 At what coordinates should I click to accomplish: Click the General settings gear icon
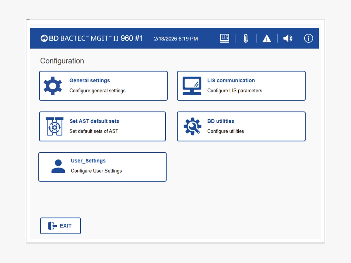(x=53, y=86)
